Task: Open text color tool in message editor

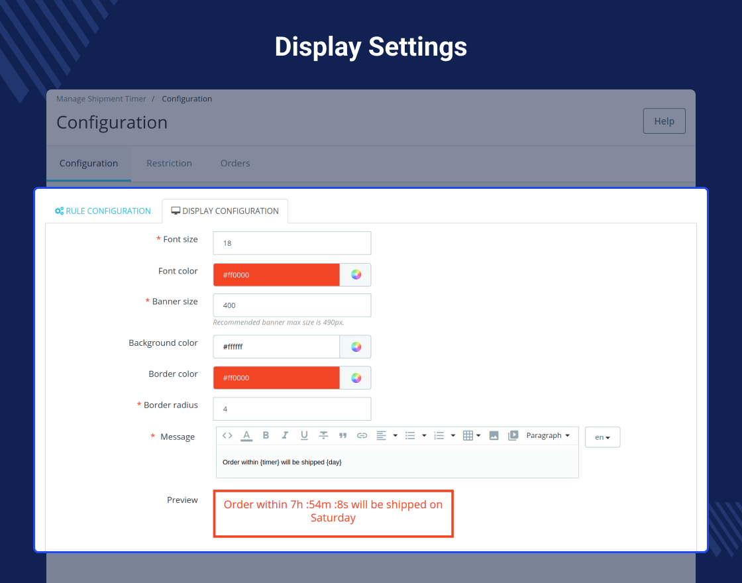Action: [246, 436]
